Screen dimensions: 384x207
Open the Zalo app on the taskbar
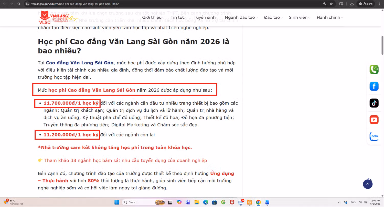pos(241,202)
